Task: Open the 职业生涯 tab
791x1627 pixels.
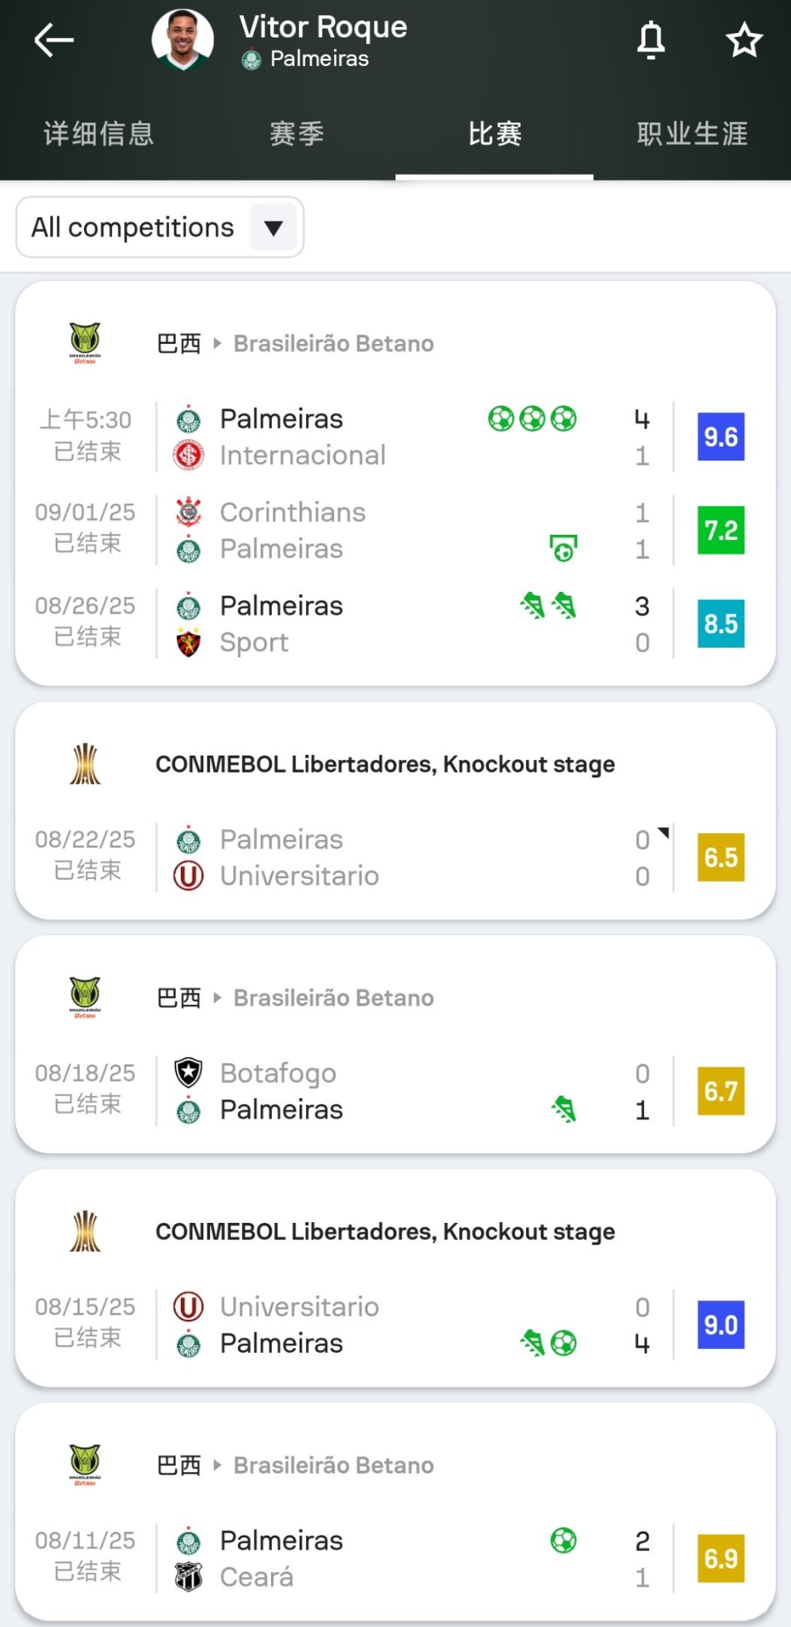Action: (x=692, y=134)
